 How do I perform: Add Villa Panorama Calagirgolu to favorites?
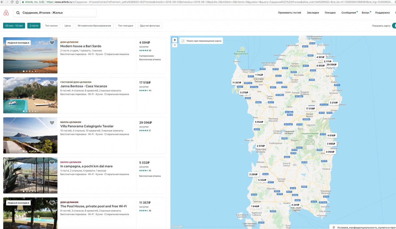click(52, 123)
